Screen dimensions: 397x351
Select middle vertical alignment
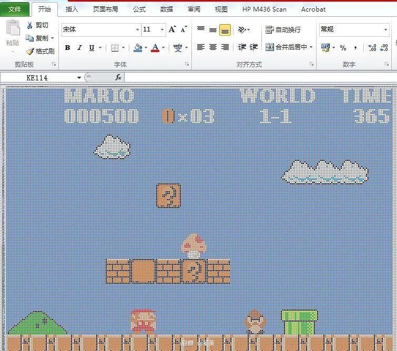click(213, 29)
